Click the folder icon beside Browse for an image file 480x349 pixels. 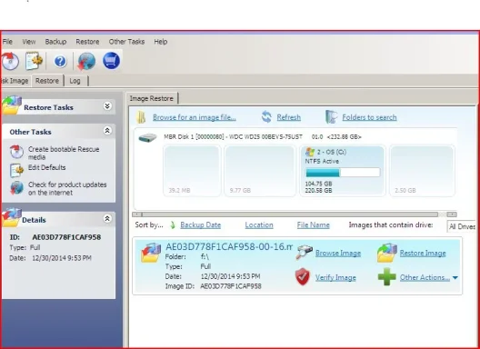pyautogui.click(x=141, y=117)
